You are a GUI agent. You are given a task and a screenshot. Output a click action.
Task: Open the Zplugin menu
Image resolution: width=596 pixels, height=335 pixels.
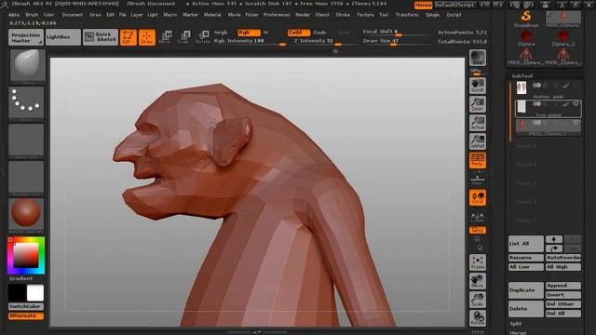[x=432, y=15]
